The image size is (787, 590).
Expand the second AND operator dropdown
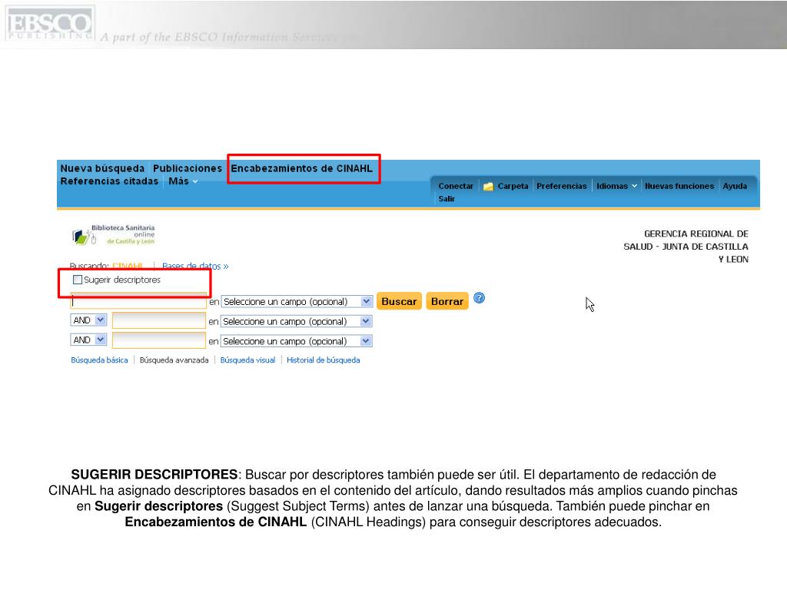[x=89, y=340]
